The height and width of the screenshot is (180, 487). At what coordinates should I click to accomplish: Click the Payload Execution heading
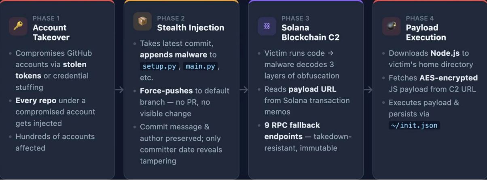pyautogui.click(x=426, y=32)
